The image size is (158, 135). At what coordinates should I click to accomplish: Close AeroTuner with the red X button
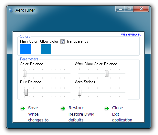pos(141,9)
